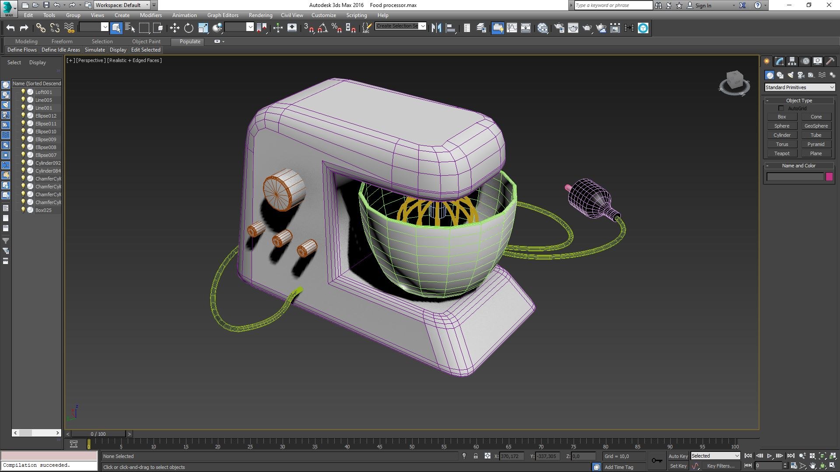Toggle the 3D Snaps button
This screenshot has height=472, width=840.
pos(309,28)
